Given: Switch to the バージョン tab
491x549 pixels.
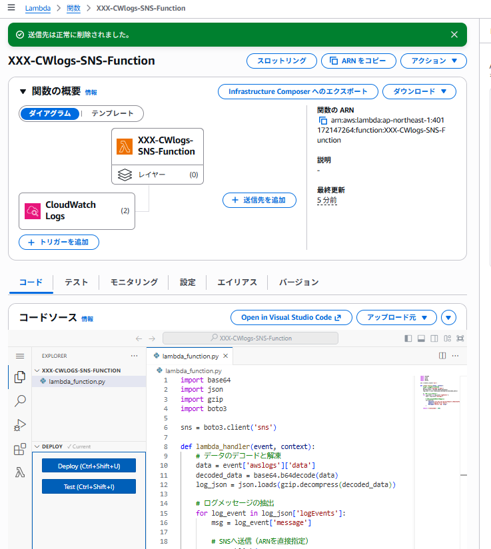Looking at the screenshot, I should pyautogui.click(x=298, y=282).
